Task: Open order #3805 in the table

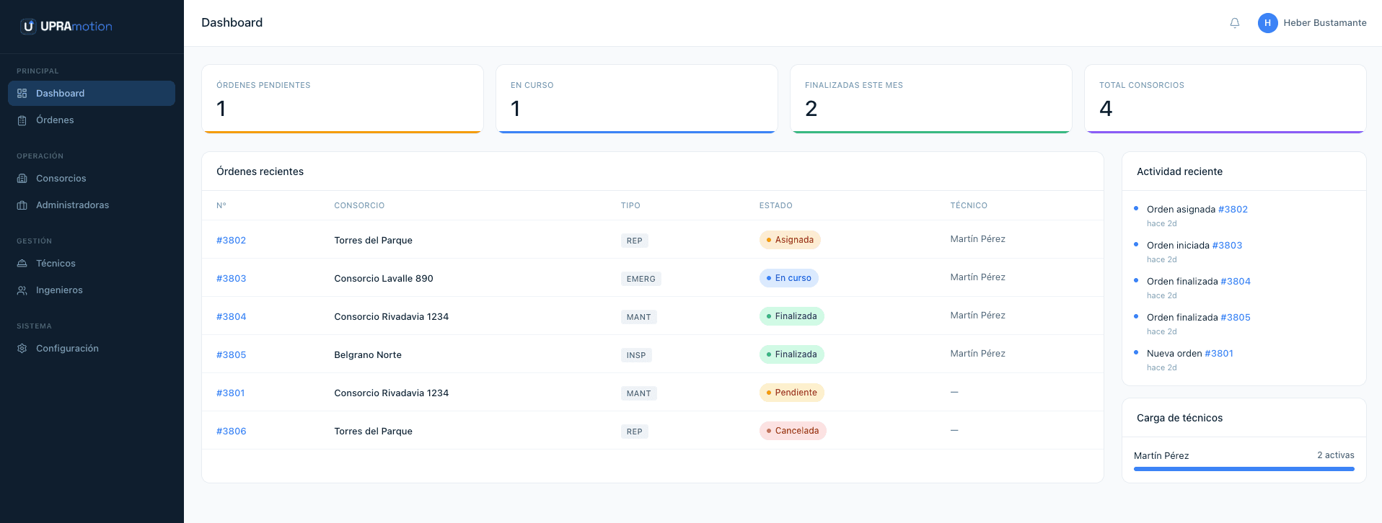Action: [x=231, y=355]
